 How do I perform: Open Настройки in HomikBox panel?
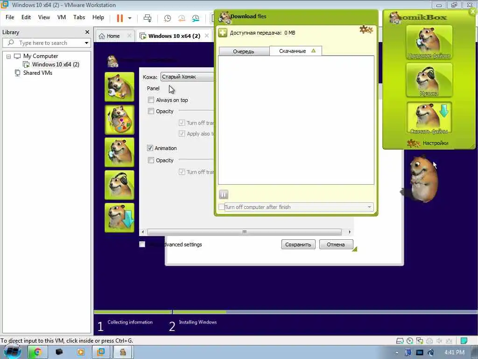click(x=428, y=143)
